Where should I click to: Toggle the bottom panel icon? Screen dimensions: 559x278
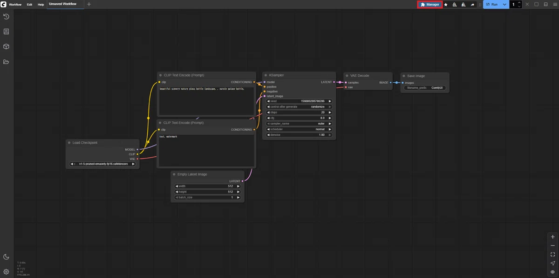coord(545,4)
